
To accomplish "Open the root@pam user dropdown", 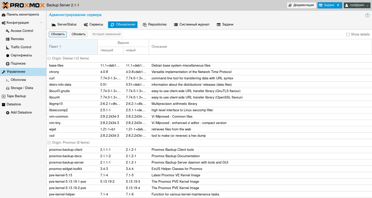I will click(x=357, y=5).
